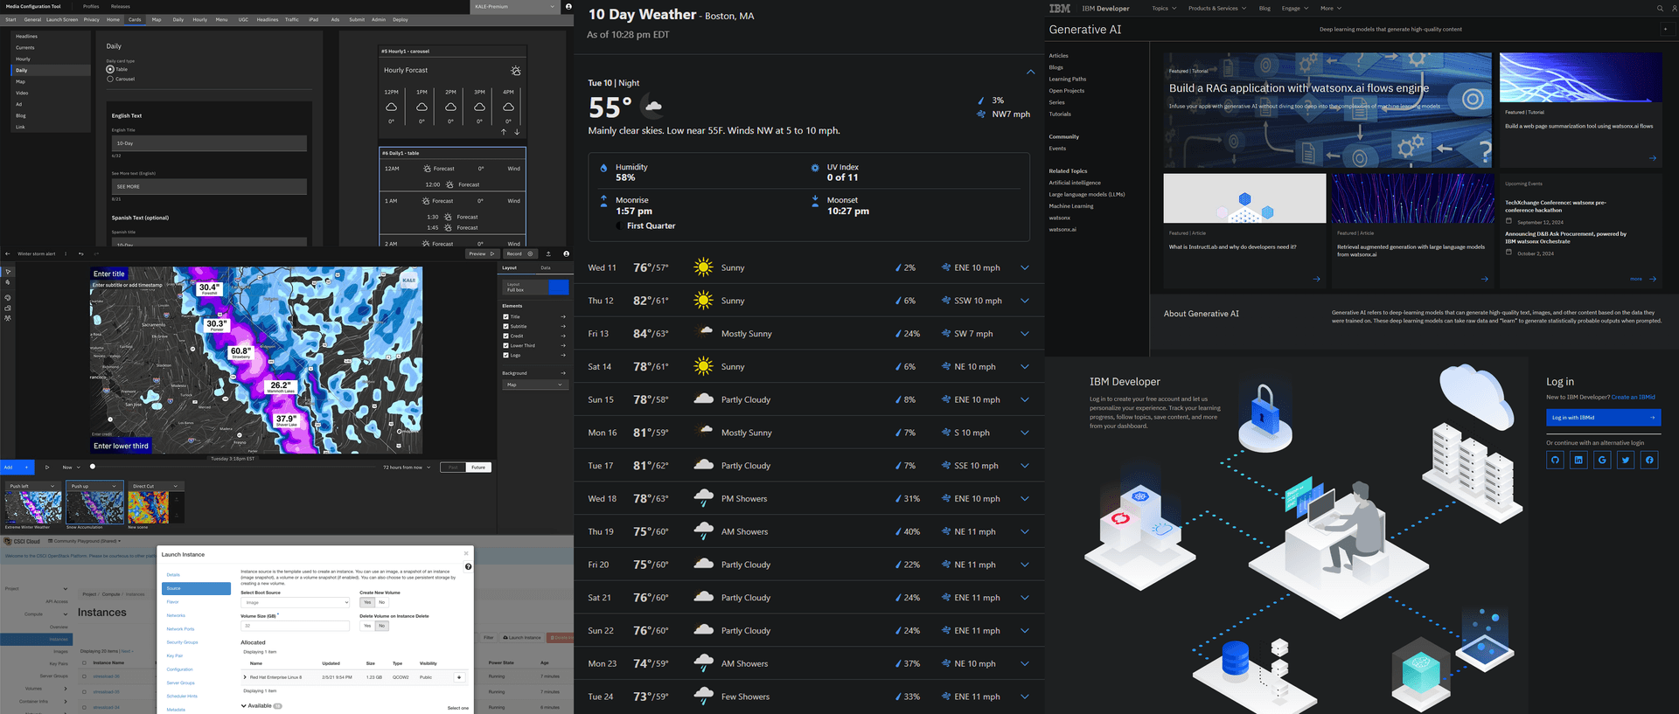Click the UV Index icon

815,168
